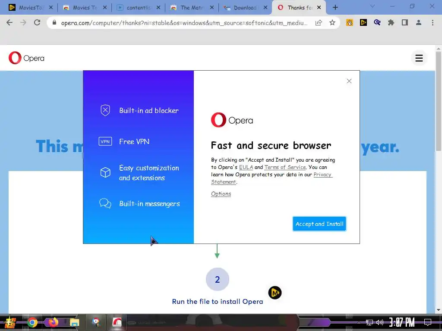Close the Opera installer dialog
This screenshot has height=331, width=442.
(349, 81)
